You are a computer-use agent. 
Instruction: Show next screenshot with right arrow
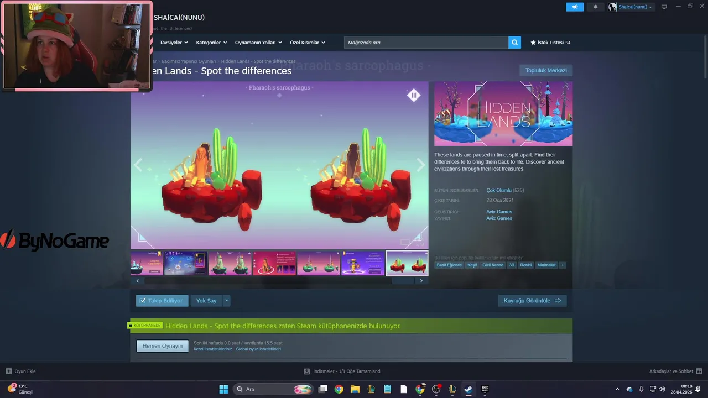tap(421, 165)
